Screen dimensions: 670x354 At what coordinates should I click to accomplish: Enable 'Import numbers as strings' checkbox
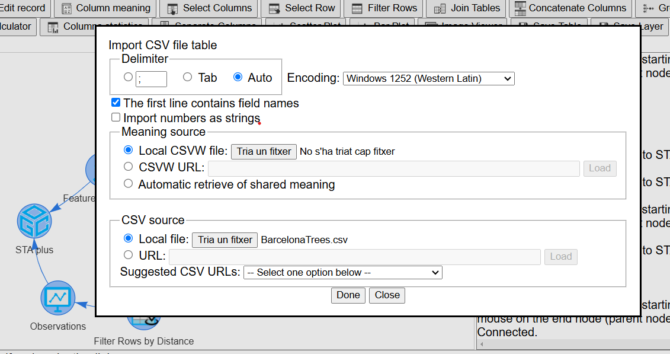[116, 117]
